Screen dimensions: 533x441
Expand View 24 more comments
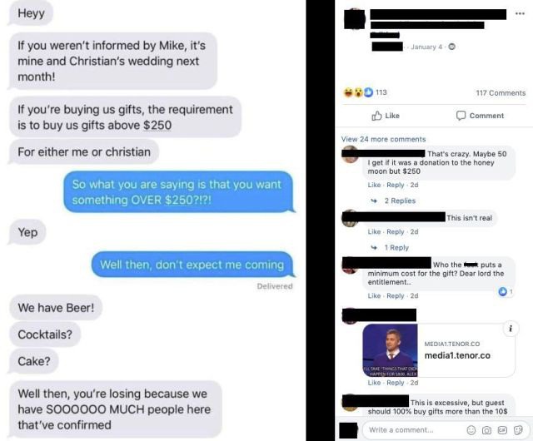coord(383,139)
